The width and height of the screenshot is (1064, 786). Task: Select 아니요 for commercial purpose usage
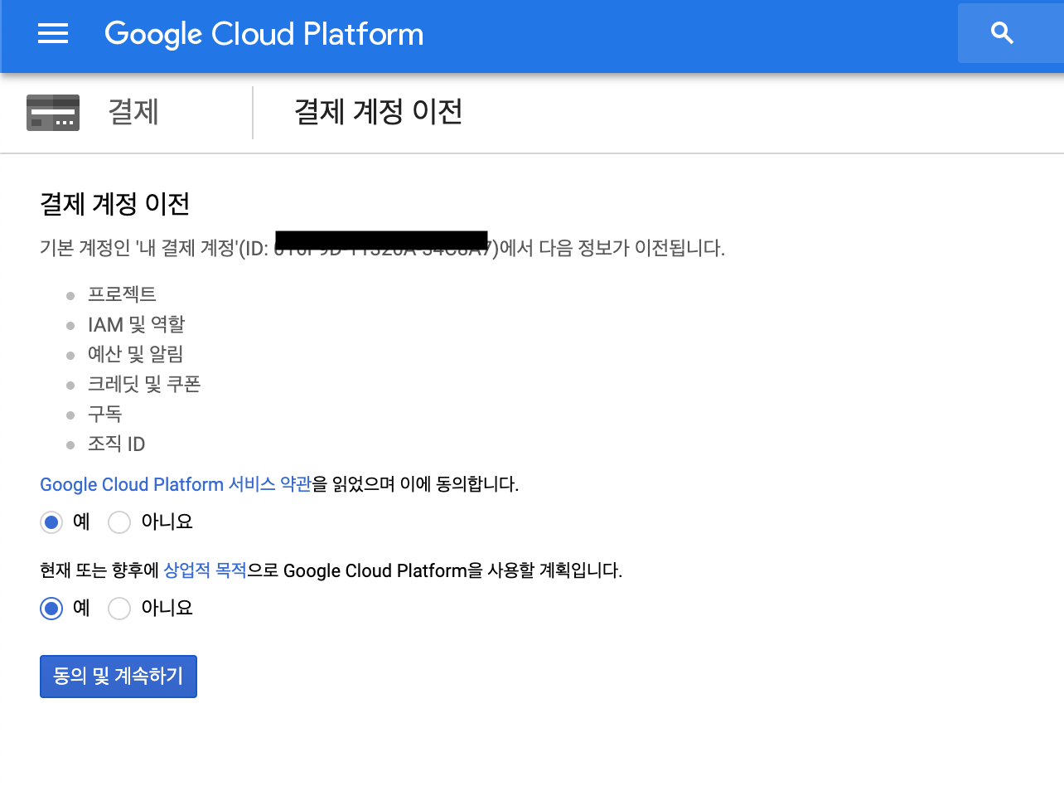click(x=119, y=609)
